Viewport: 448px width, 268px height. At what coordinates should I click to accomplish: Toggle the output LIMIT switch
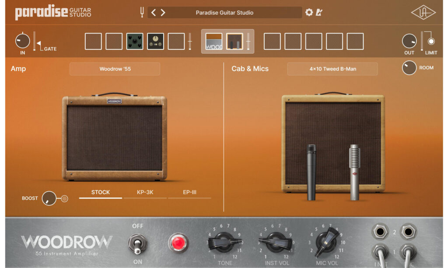[431, 41]
